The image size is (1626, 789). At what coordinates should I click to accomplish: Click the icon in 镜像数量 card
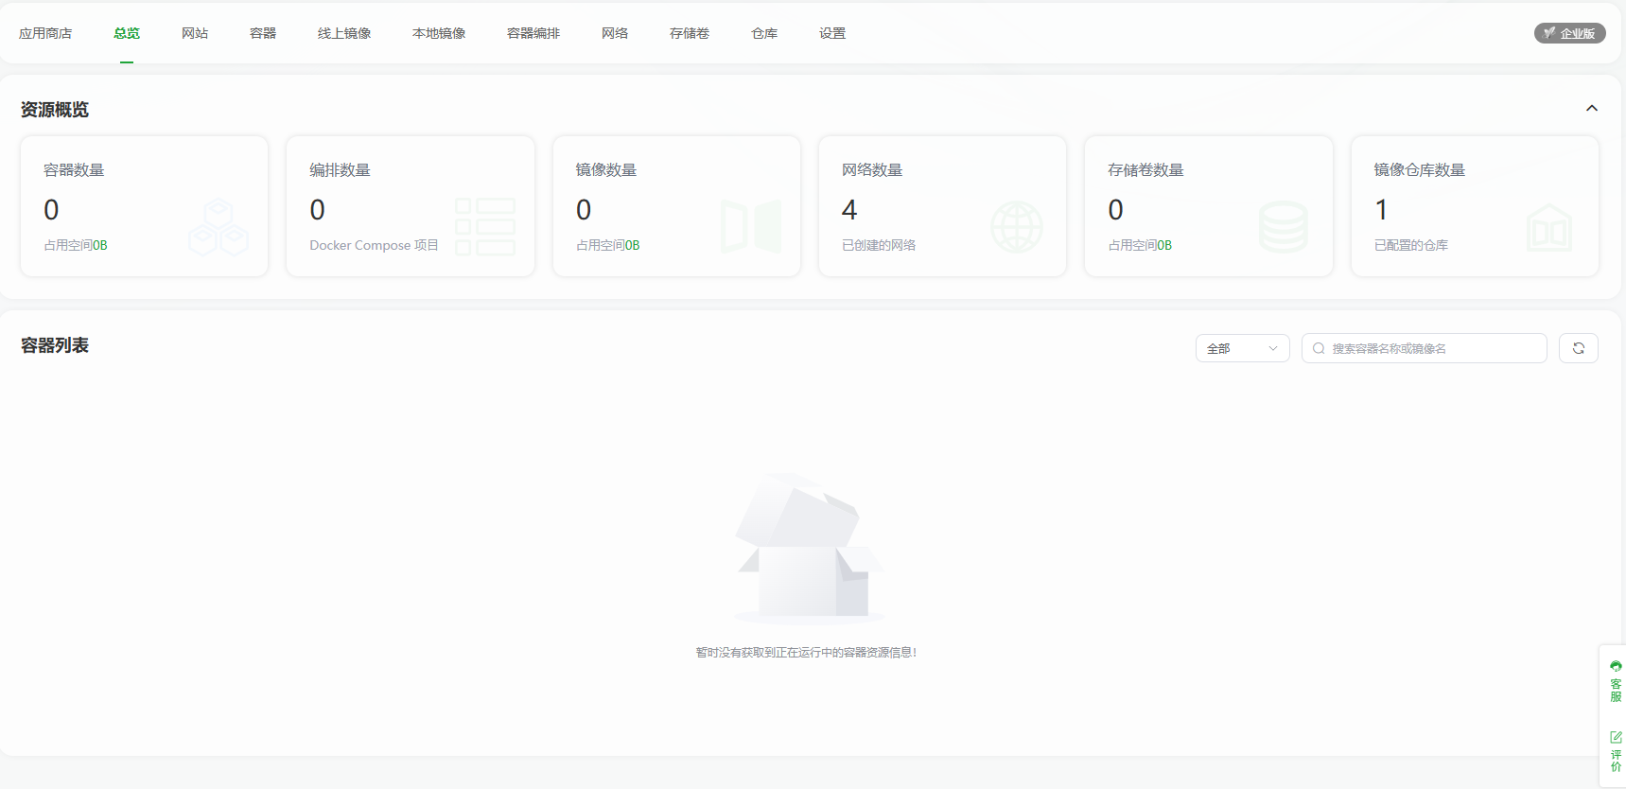click(751, 227)
